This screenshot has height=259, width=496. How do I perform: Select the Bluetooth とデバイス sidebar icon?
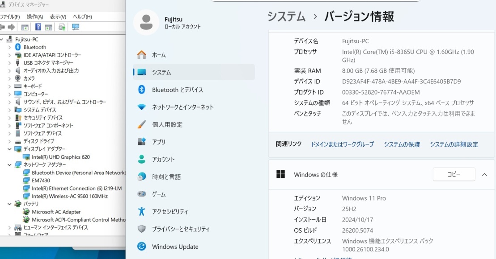click(x=142, y=90)
